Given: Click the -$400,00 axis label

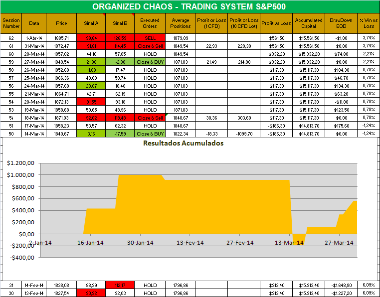Looking at the screenshot, I should click(22, 258).
